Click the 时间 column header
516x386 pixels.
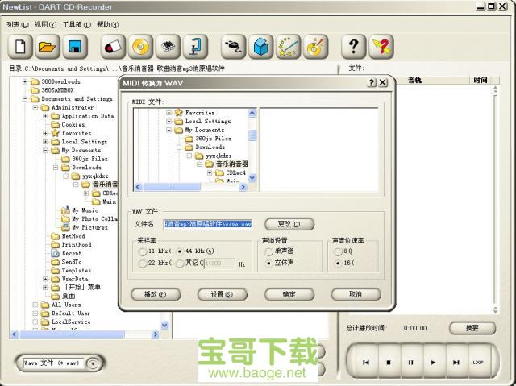click(481, 81)
